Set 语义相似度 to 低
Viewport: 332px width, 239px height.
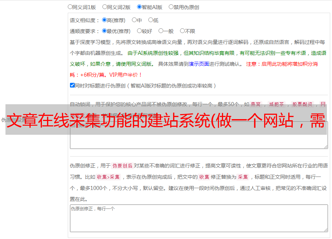pyautogui.click(x=151, y=20)
